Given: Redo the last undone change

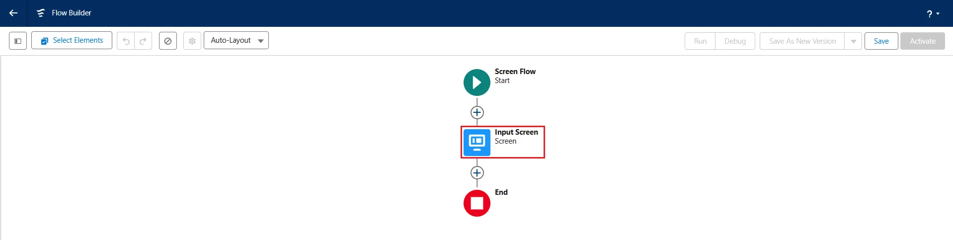Looking at the screenshot, I should [143, 41].
